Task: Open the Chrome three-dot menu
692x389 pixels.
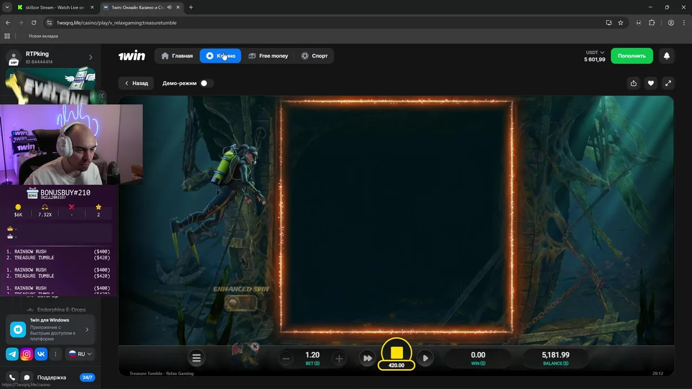Action: (x=684, y=23)
